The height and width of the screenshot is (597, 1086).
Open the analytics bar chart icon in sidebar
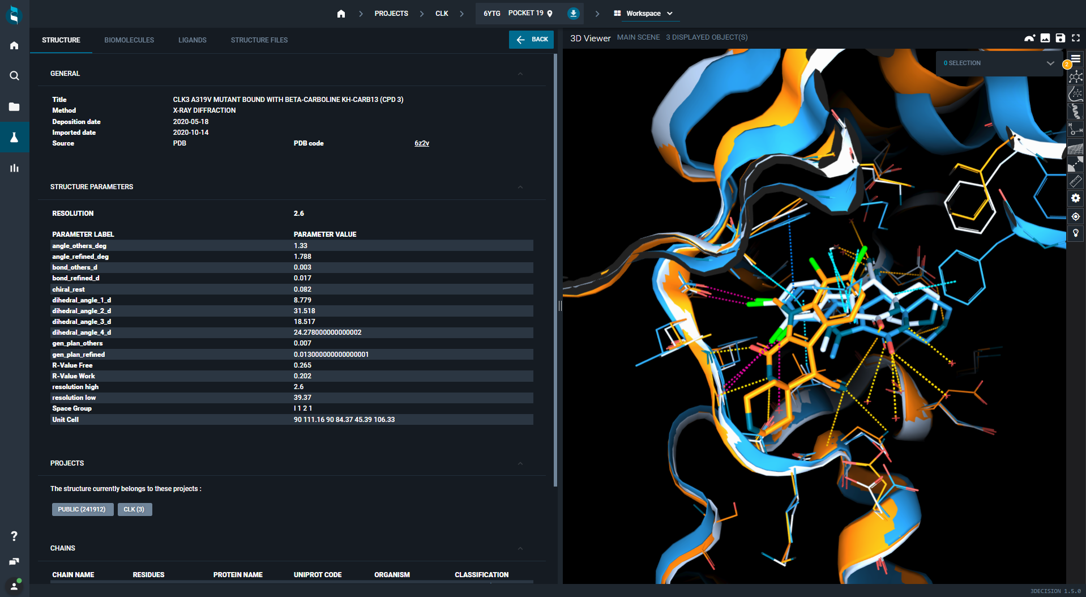[14, 168]
